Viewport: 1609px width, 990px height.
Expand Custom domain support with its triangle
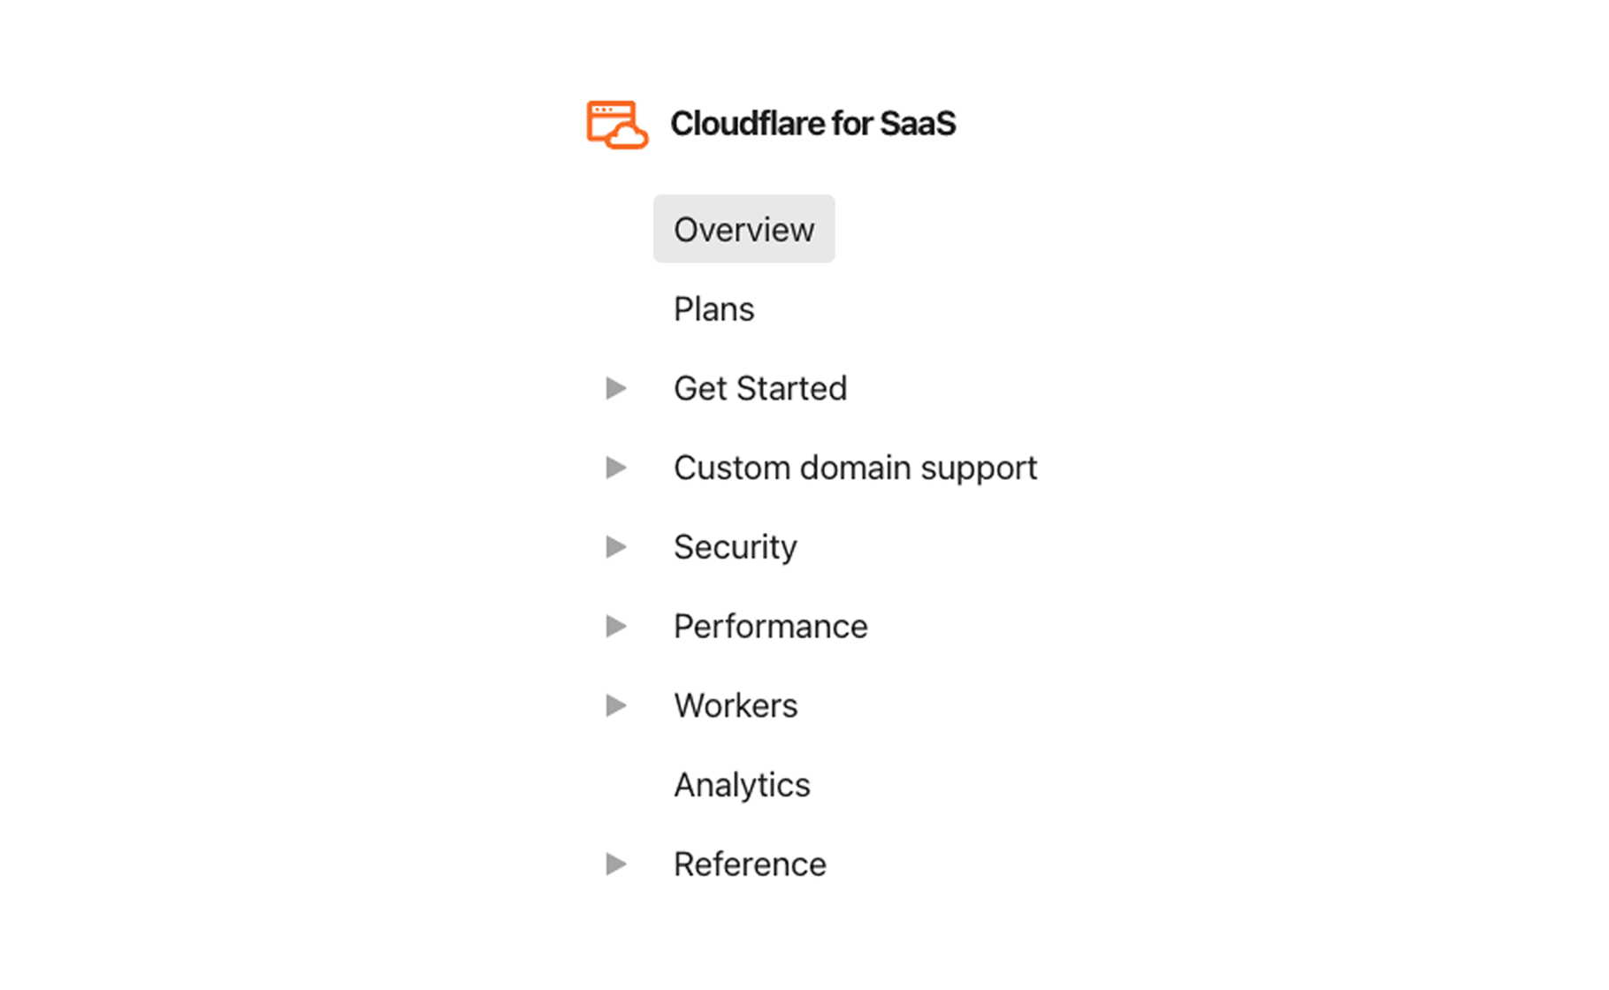616,468
